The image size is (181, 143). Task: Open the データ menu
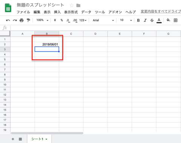pyautogui.click(x=86, y=12)
